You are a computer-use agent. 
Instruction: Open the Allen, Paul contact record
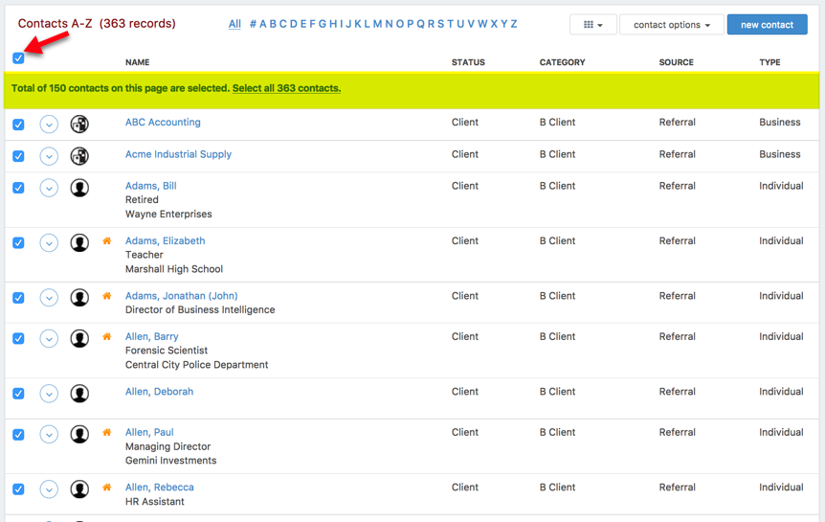pyautogui.click(x=149, y=433)
